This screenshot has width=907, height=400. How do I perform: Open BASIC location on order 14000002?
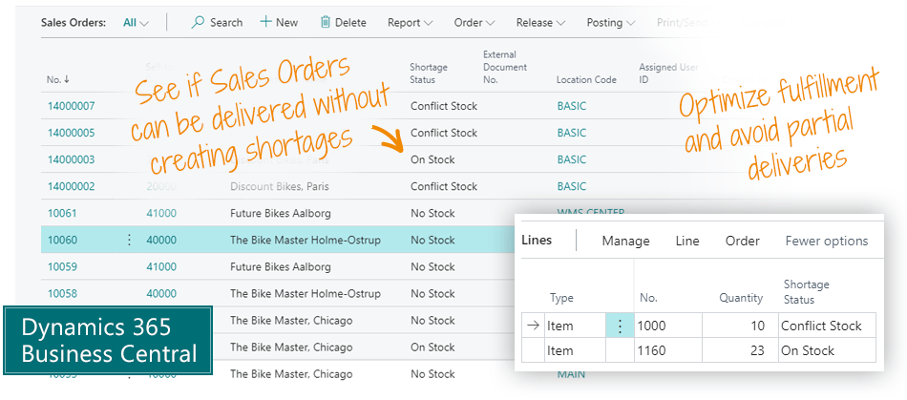pyautogui.click(x=572, y=186)
